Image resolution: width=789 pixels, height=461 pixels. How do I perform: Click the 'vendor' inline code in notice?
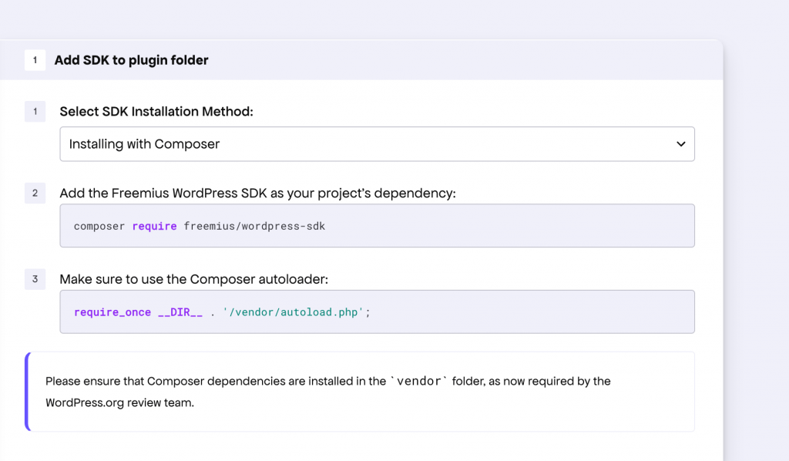click(x=418, y=381)
